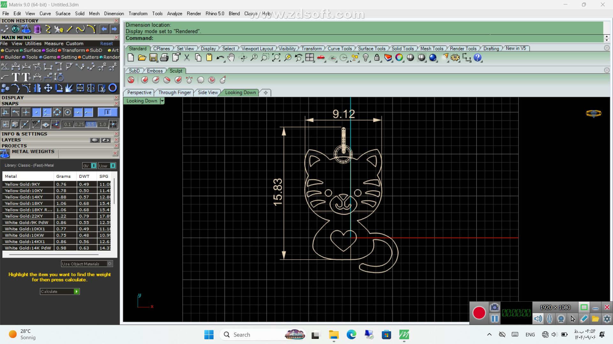
Task: Click the Help question mark icon
Action: [478, 58]
